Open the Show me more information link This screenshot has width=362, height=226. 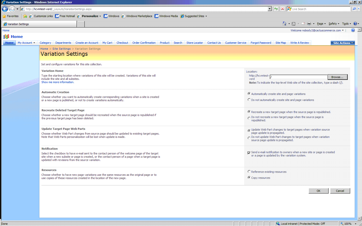(x=57, y=82)
